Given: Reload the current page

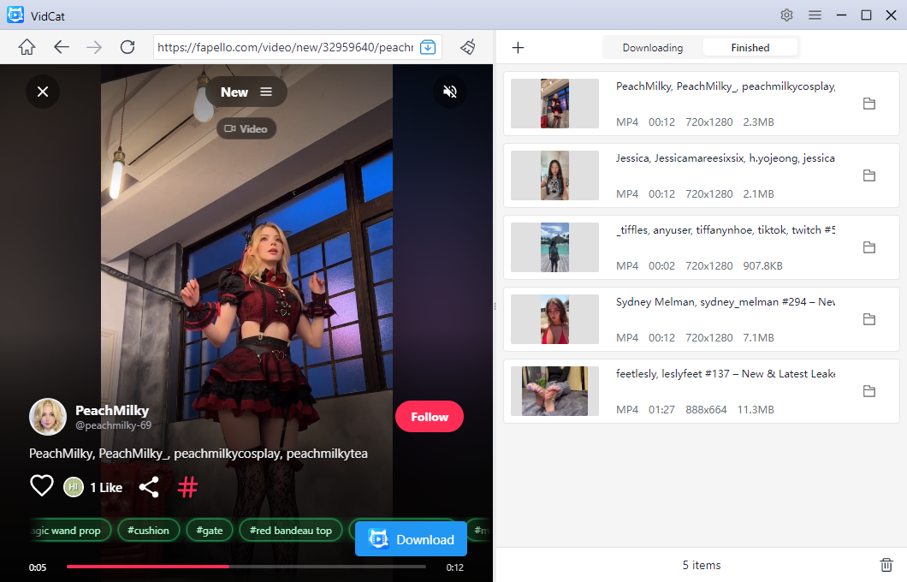Looking at the screenshot, I should pyautogui.click(x=127, y=47).
